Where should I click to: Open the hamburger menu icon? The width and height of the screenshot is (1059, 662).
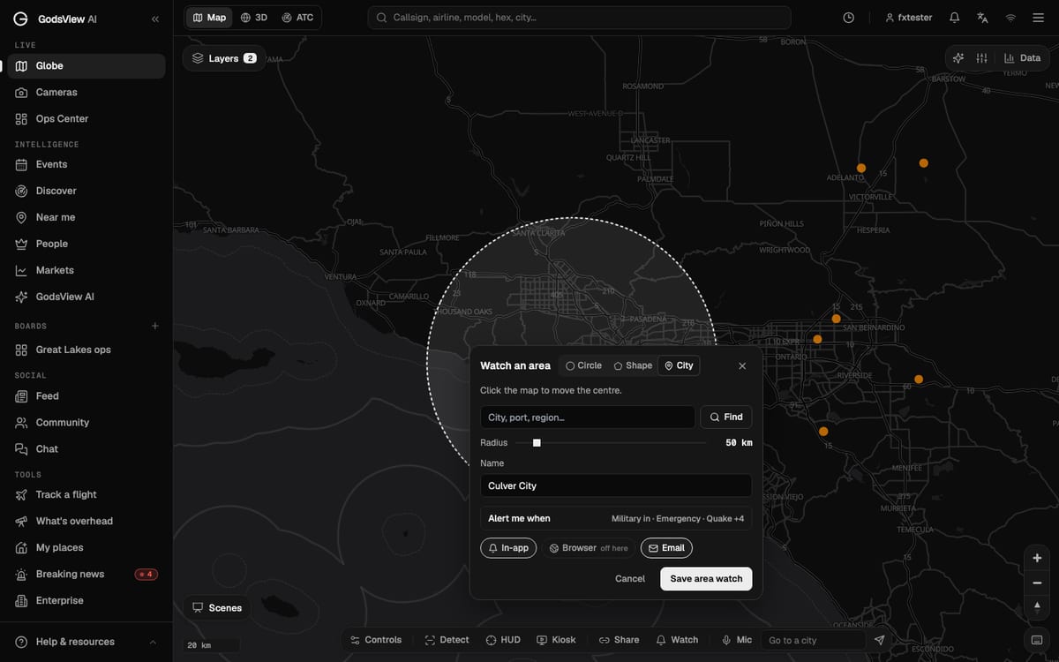(x=1039, y=18)
